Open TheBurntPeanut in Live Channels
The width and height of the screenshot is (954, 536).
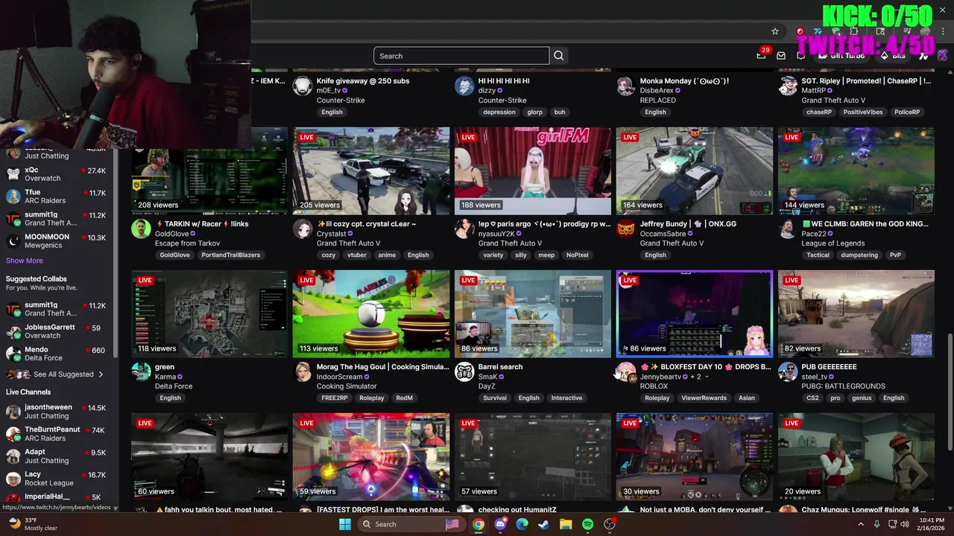[57, 434]
